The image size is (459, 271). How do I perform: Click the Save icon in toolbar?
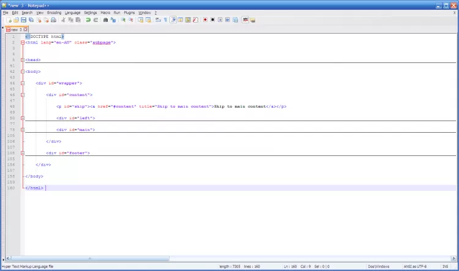pyautogui.click(x=24, y=20)
